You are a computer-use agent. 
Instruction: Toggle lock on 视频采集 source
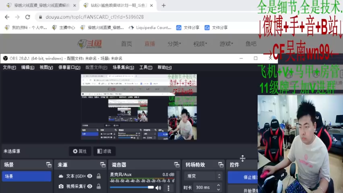coord(99,187)
